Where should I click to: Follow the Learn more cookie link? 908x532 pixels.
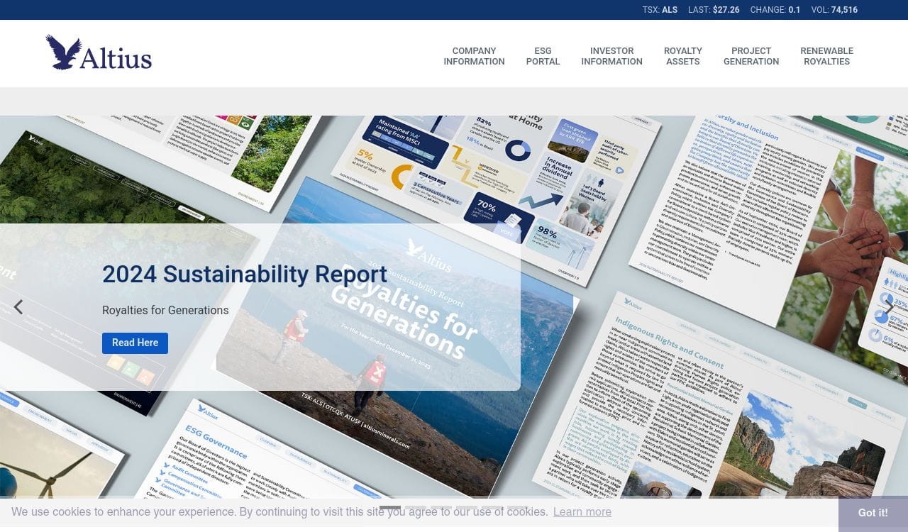(582, 511)
